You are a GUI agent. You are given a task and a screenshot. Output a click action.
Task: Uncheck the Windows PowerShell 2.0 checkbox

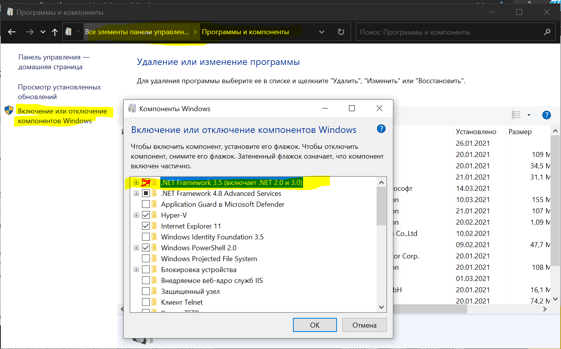pos(146,248)
